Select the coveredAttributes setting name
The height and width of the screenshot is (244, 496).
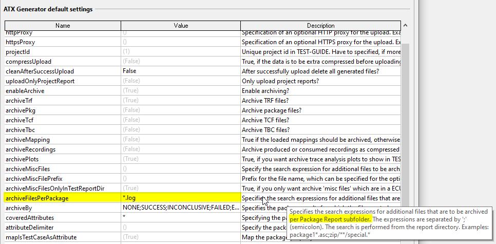[63, 218]
